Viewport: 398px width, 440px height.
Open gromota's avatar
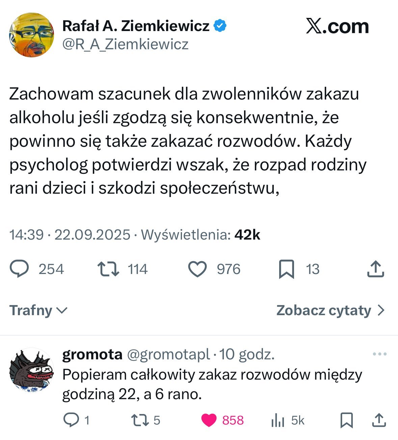tap(31, 370)
